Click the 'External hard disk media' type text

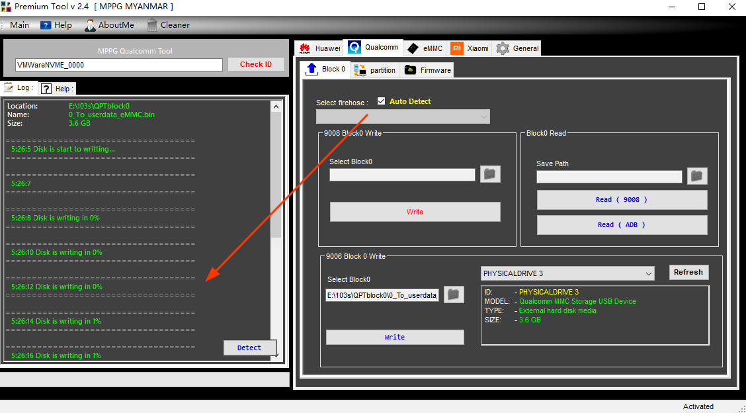coord(558,310)
